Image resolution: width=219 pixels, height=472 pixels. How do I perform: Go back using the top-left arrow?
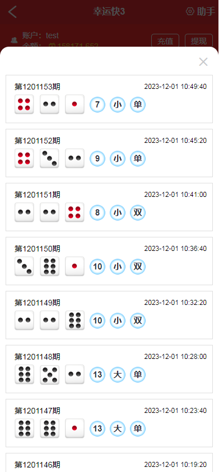(12, 12)
